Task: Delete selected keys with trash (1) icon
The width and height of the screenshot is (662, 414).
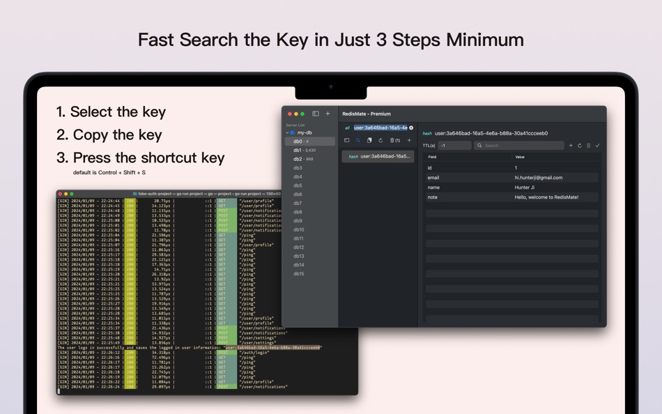Action: [x=394, y=140]
